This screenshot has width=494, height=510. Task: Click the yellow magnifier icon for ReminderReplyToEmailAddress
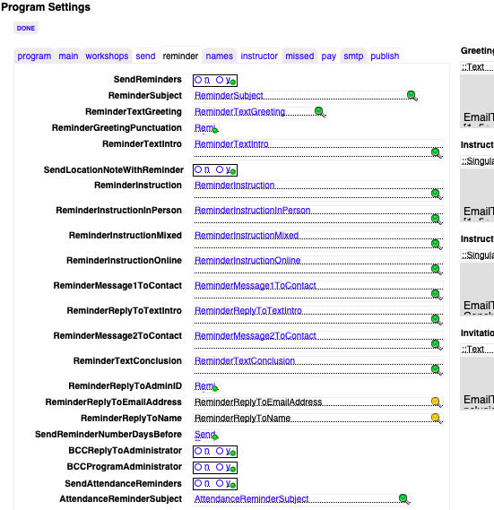[x=437, y=402]
